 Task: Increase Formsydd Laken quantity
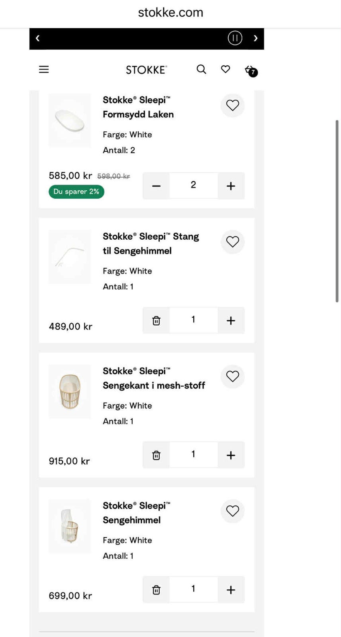point(231,186)
